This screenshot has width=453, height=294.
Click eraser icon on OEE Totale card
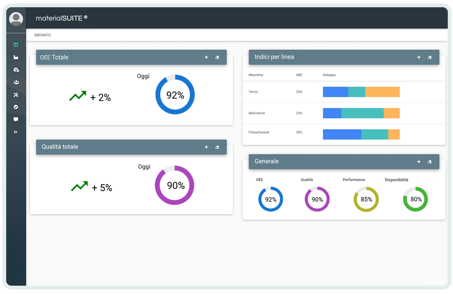217,58
